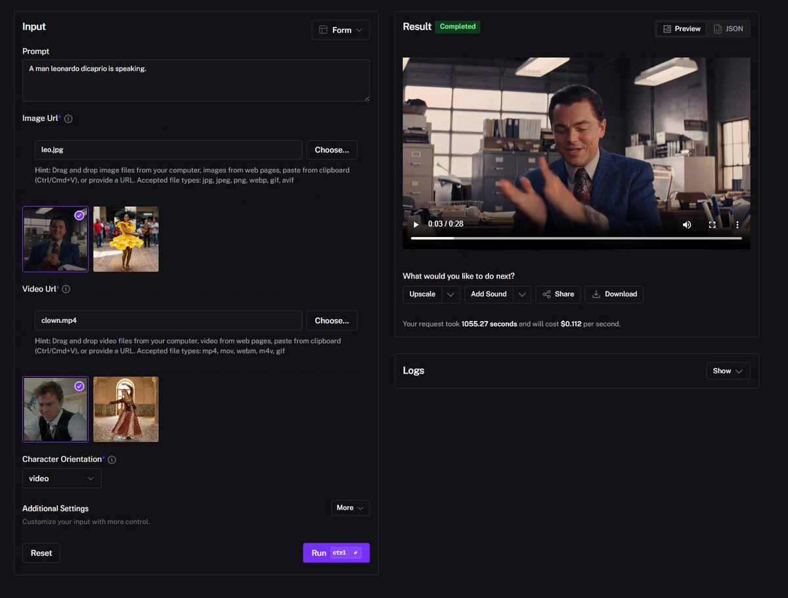Click the Upscale button
The image size is (788, 598).
[x=422, y=294]
